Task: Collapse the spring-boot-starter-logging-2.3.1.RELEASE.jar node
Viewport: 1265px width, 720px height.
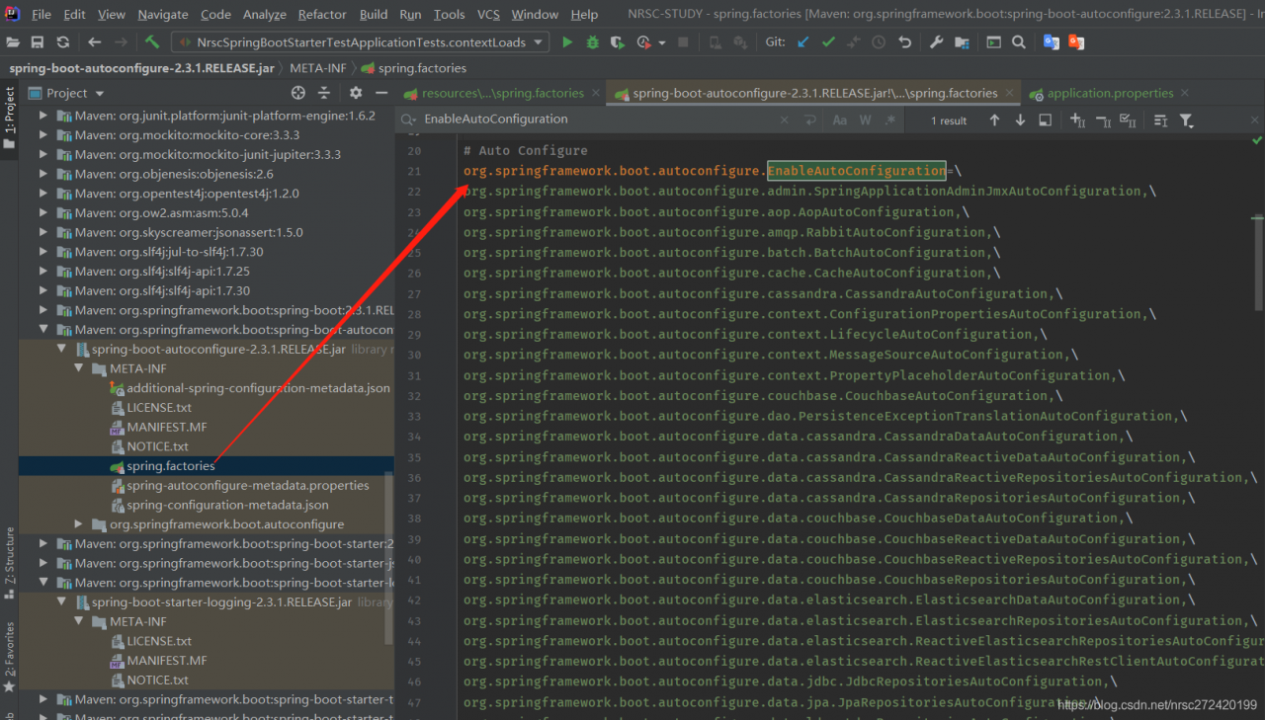Action: click(x=61, y=602)
